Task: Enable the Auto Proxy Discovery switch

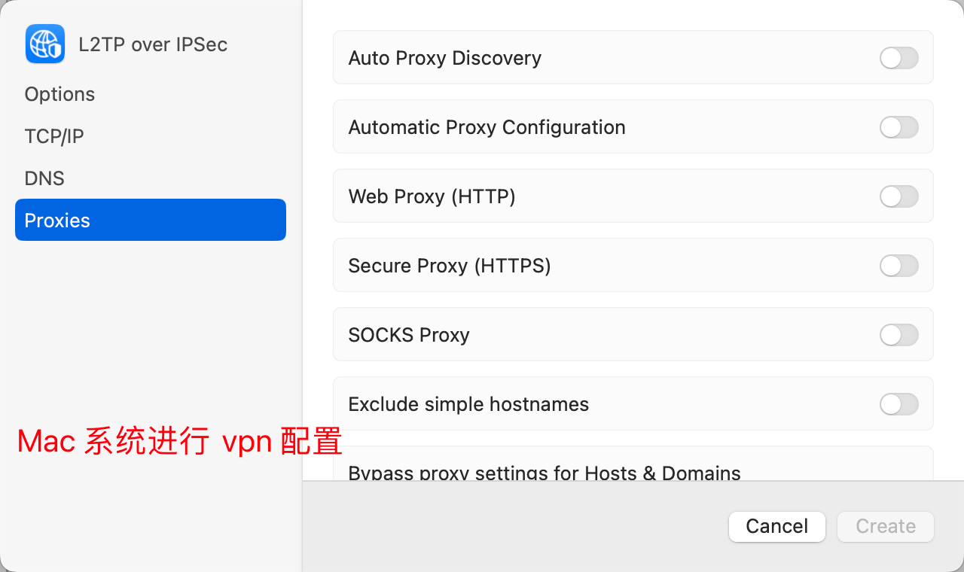Action: tap(898, 58)
